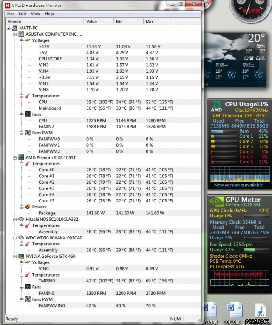Image resolution: width=272 pixels, height=325 pixels.
Task: Click the Max column header
Action: coord(159,21)
